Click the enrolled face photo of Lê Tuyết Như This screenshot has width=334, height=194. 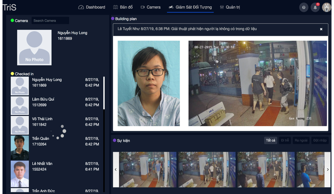[x=149, y=83]
